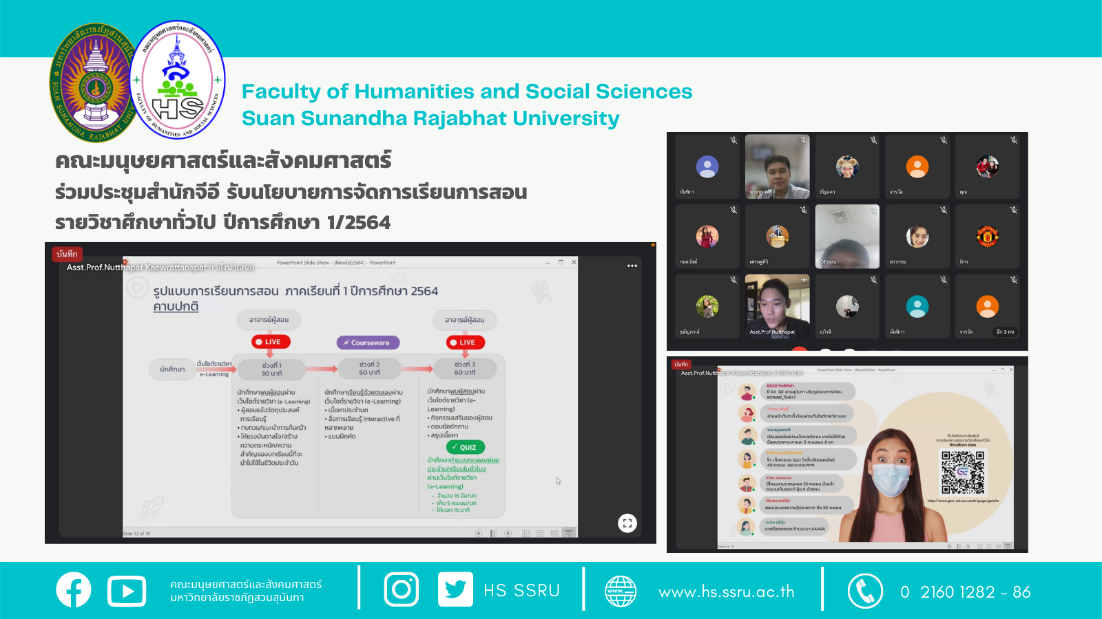The width and height of the screenshot is (1102, 619).
Task: Click the green QUIZ button on slide
Action: 465,447
